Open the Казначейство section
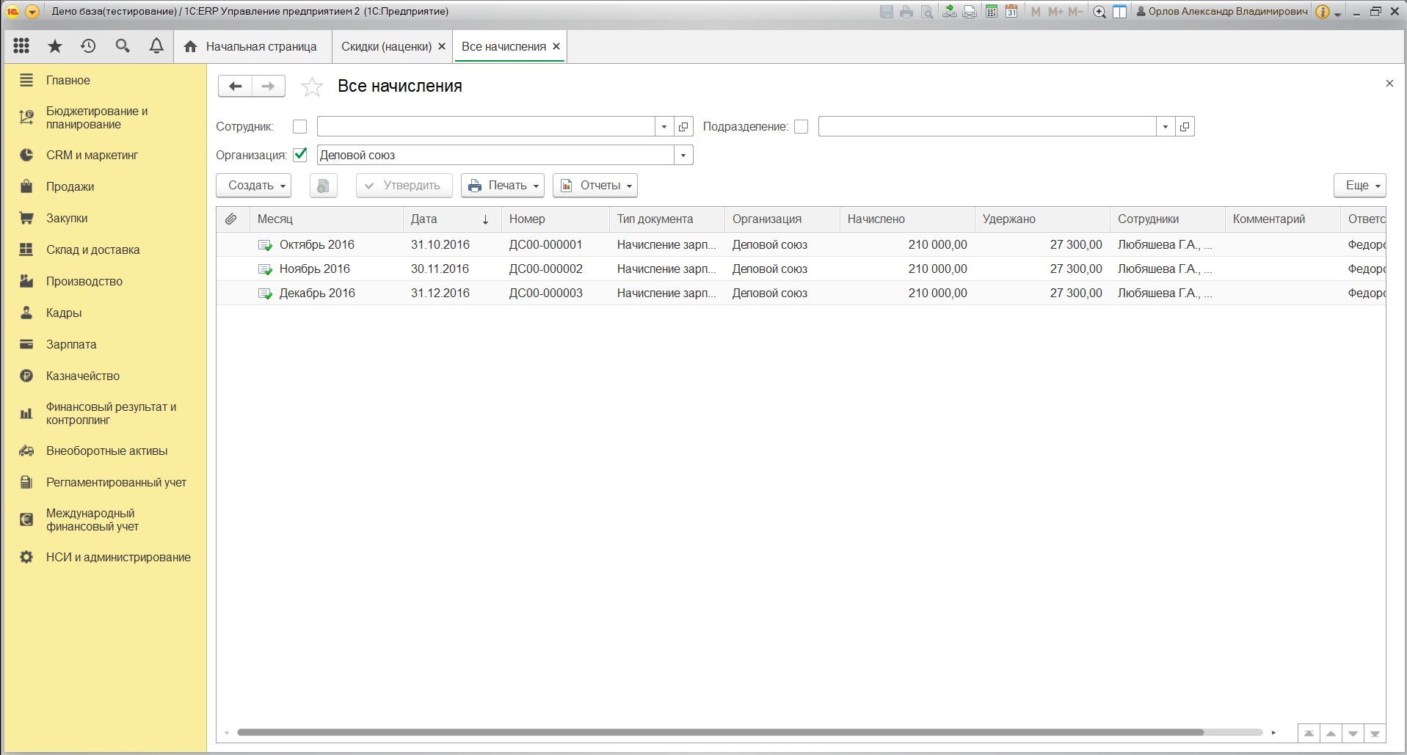 tap(105, 376)
